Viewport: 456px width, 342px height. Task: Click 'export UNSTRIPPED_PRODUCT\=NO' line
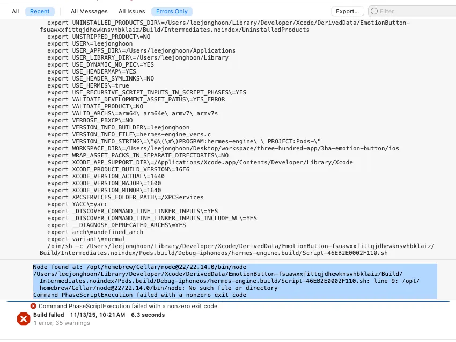click(99, 37)
